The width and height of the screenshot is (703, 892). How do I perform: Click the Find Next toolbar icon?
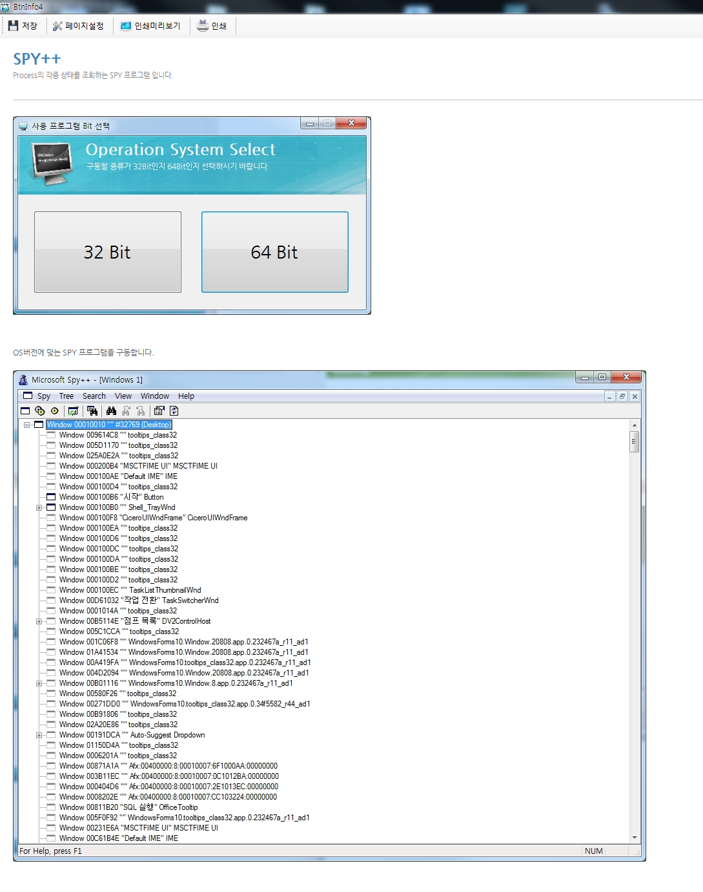pos(126,410)
